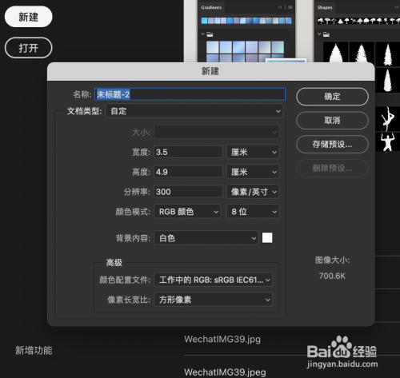
Task: Switch to the Shapes panel tab
Action: click(x=325, y=7)
